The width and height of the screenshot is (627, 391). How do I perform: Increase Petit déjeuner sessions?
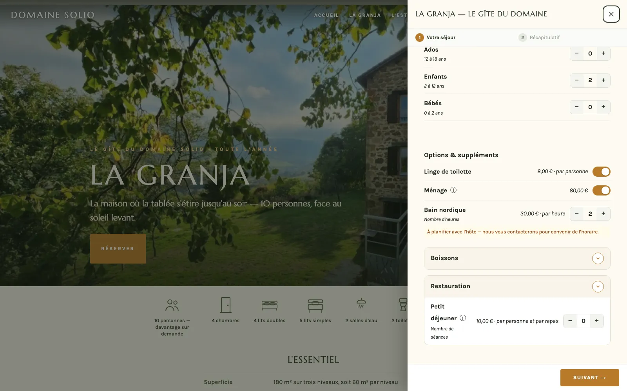click(597, 321)
